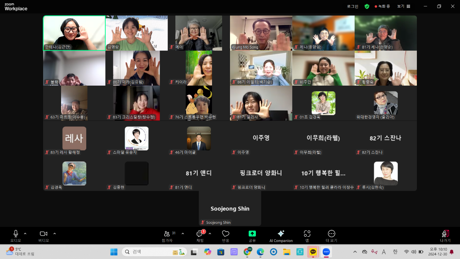The height and width of the screenshot is (259, 460).
Task: Open the Windows Start menu
Action: (114, 251)
